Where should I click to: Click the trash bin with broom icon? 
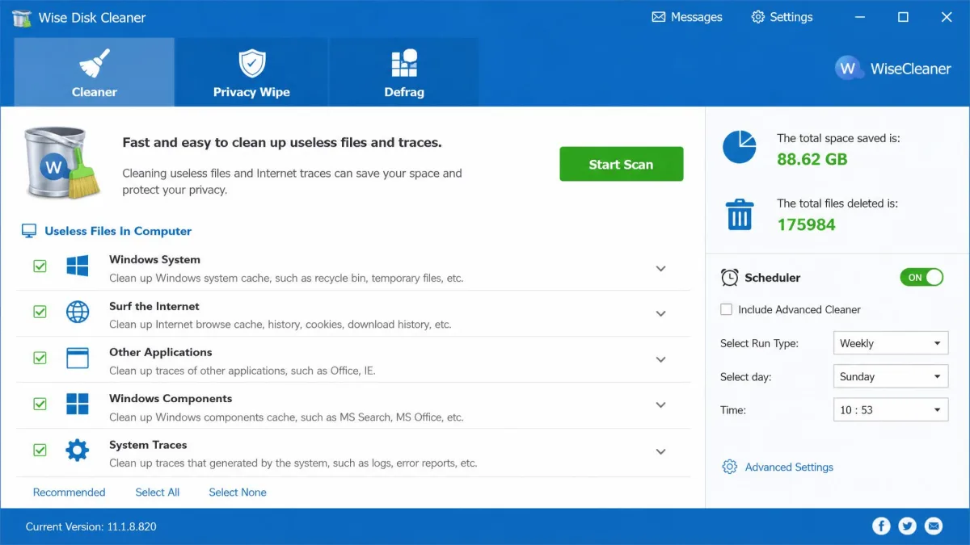pyautogui.click(x=63, y=162)
